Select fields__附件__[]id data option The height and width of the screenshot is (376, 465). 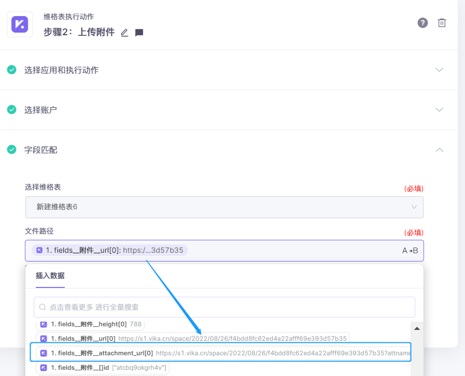(103, 367)
